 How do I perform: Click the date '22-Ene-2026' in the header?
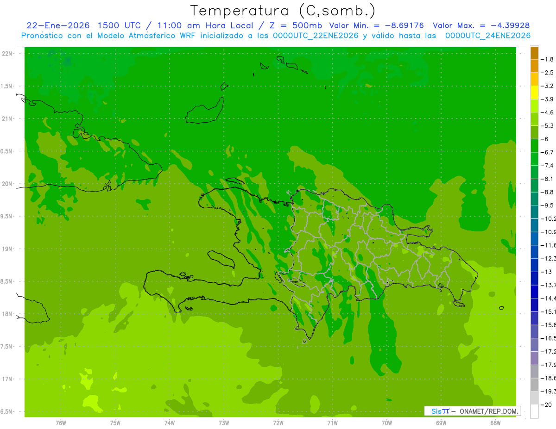57,25
